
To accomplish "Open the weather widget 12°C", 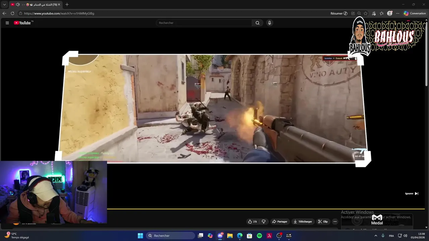I will 17,236.
